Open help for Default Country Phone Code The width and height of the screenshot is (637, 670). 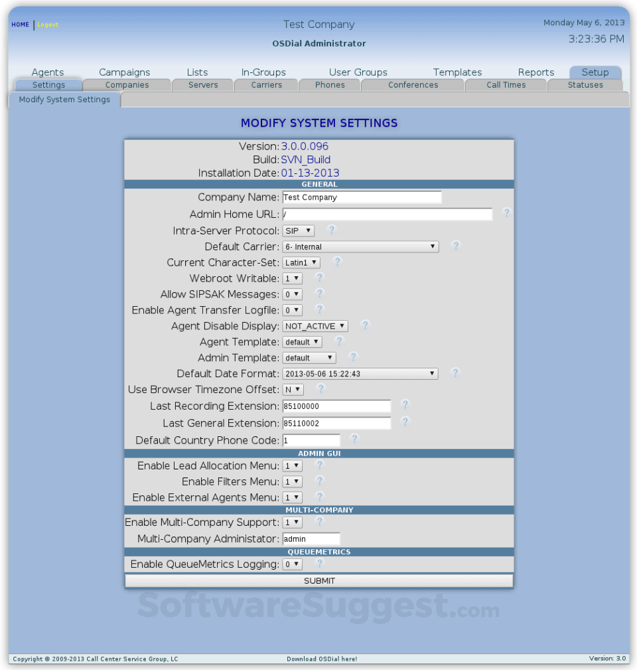pos(354,438)
